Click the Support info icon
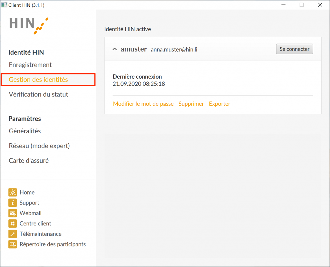This screenshot has height=267, width=330. point(13,203)
